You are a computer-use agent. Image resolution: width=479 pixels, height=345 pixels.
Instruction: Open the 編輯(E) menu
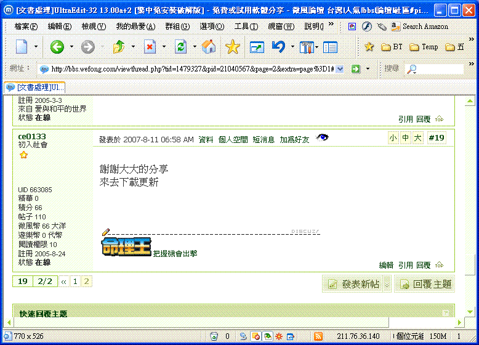(60, 26)
